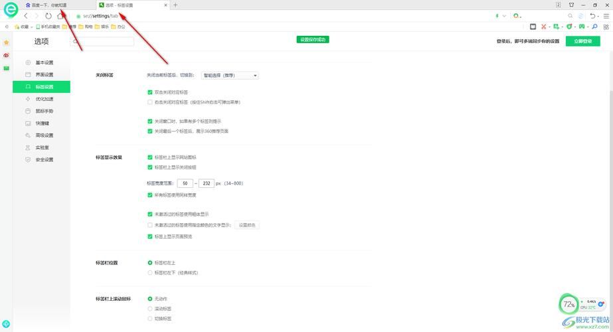The image size is (613, 332).
Task: Click the star favorites icon in left sidebar
Action: 6,42
